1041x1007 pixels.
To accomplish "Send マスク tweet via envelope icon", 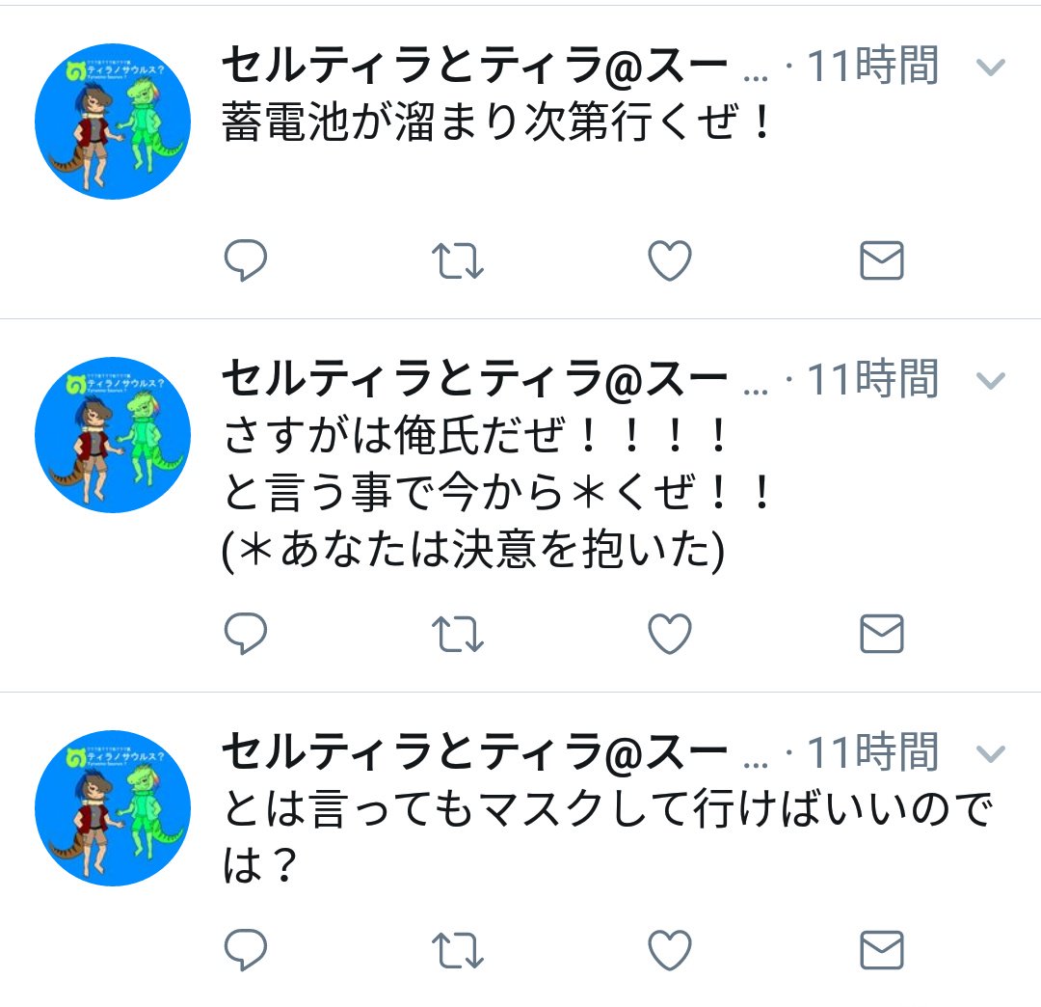I will (x=882, y=950).
